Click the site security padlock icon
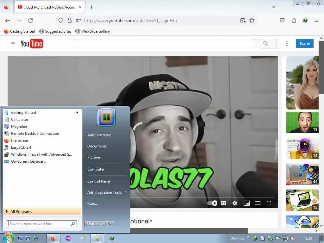 tap(70, 21)
